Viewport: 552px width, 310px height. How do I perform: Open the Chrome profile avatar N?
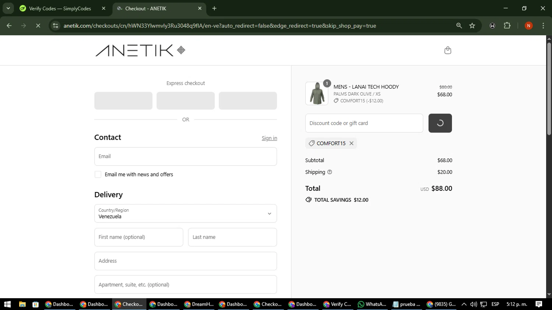528,26
